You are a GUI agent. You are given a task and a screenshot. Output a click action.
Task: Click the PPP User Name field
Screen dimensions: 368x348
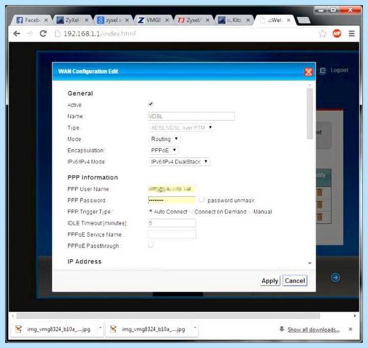point(172,189)
